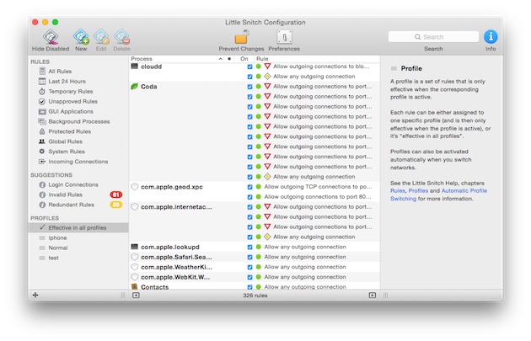Image resolution: width=531 pixels, height=341 pixels.
Task: Toggle checkbox for com.apple.WeatherKi... rule
Action: (x=249, y=267)
